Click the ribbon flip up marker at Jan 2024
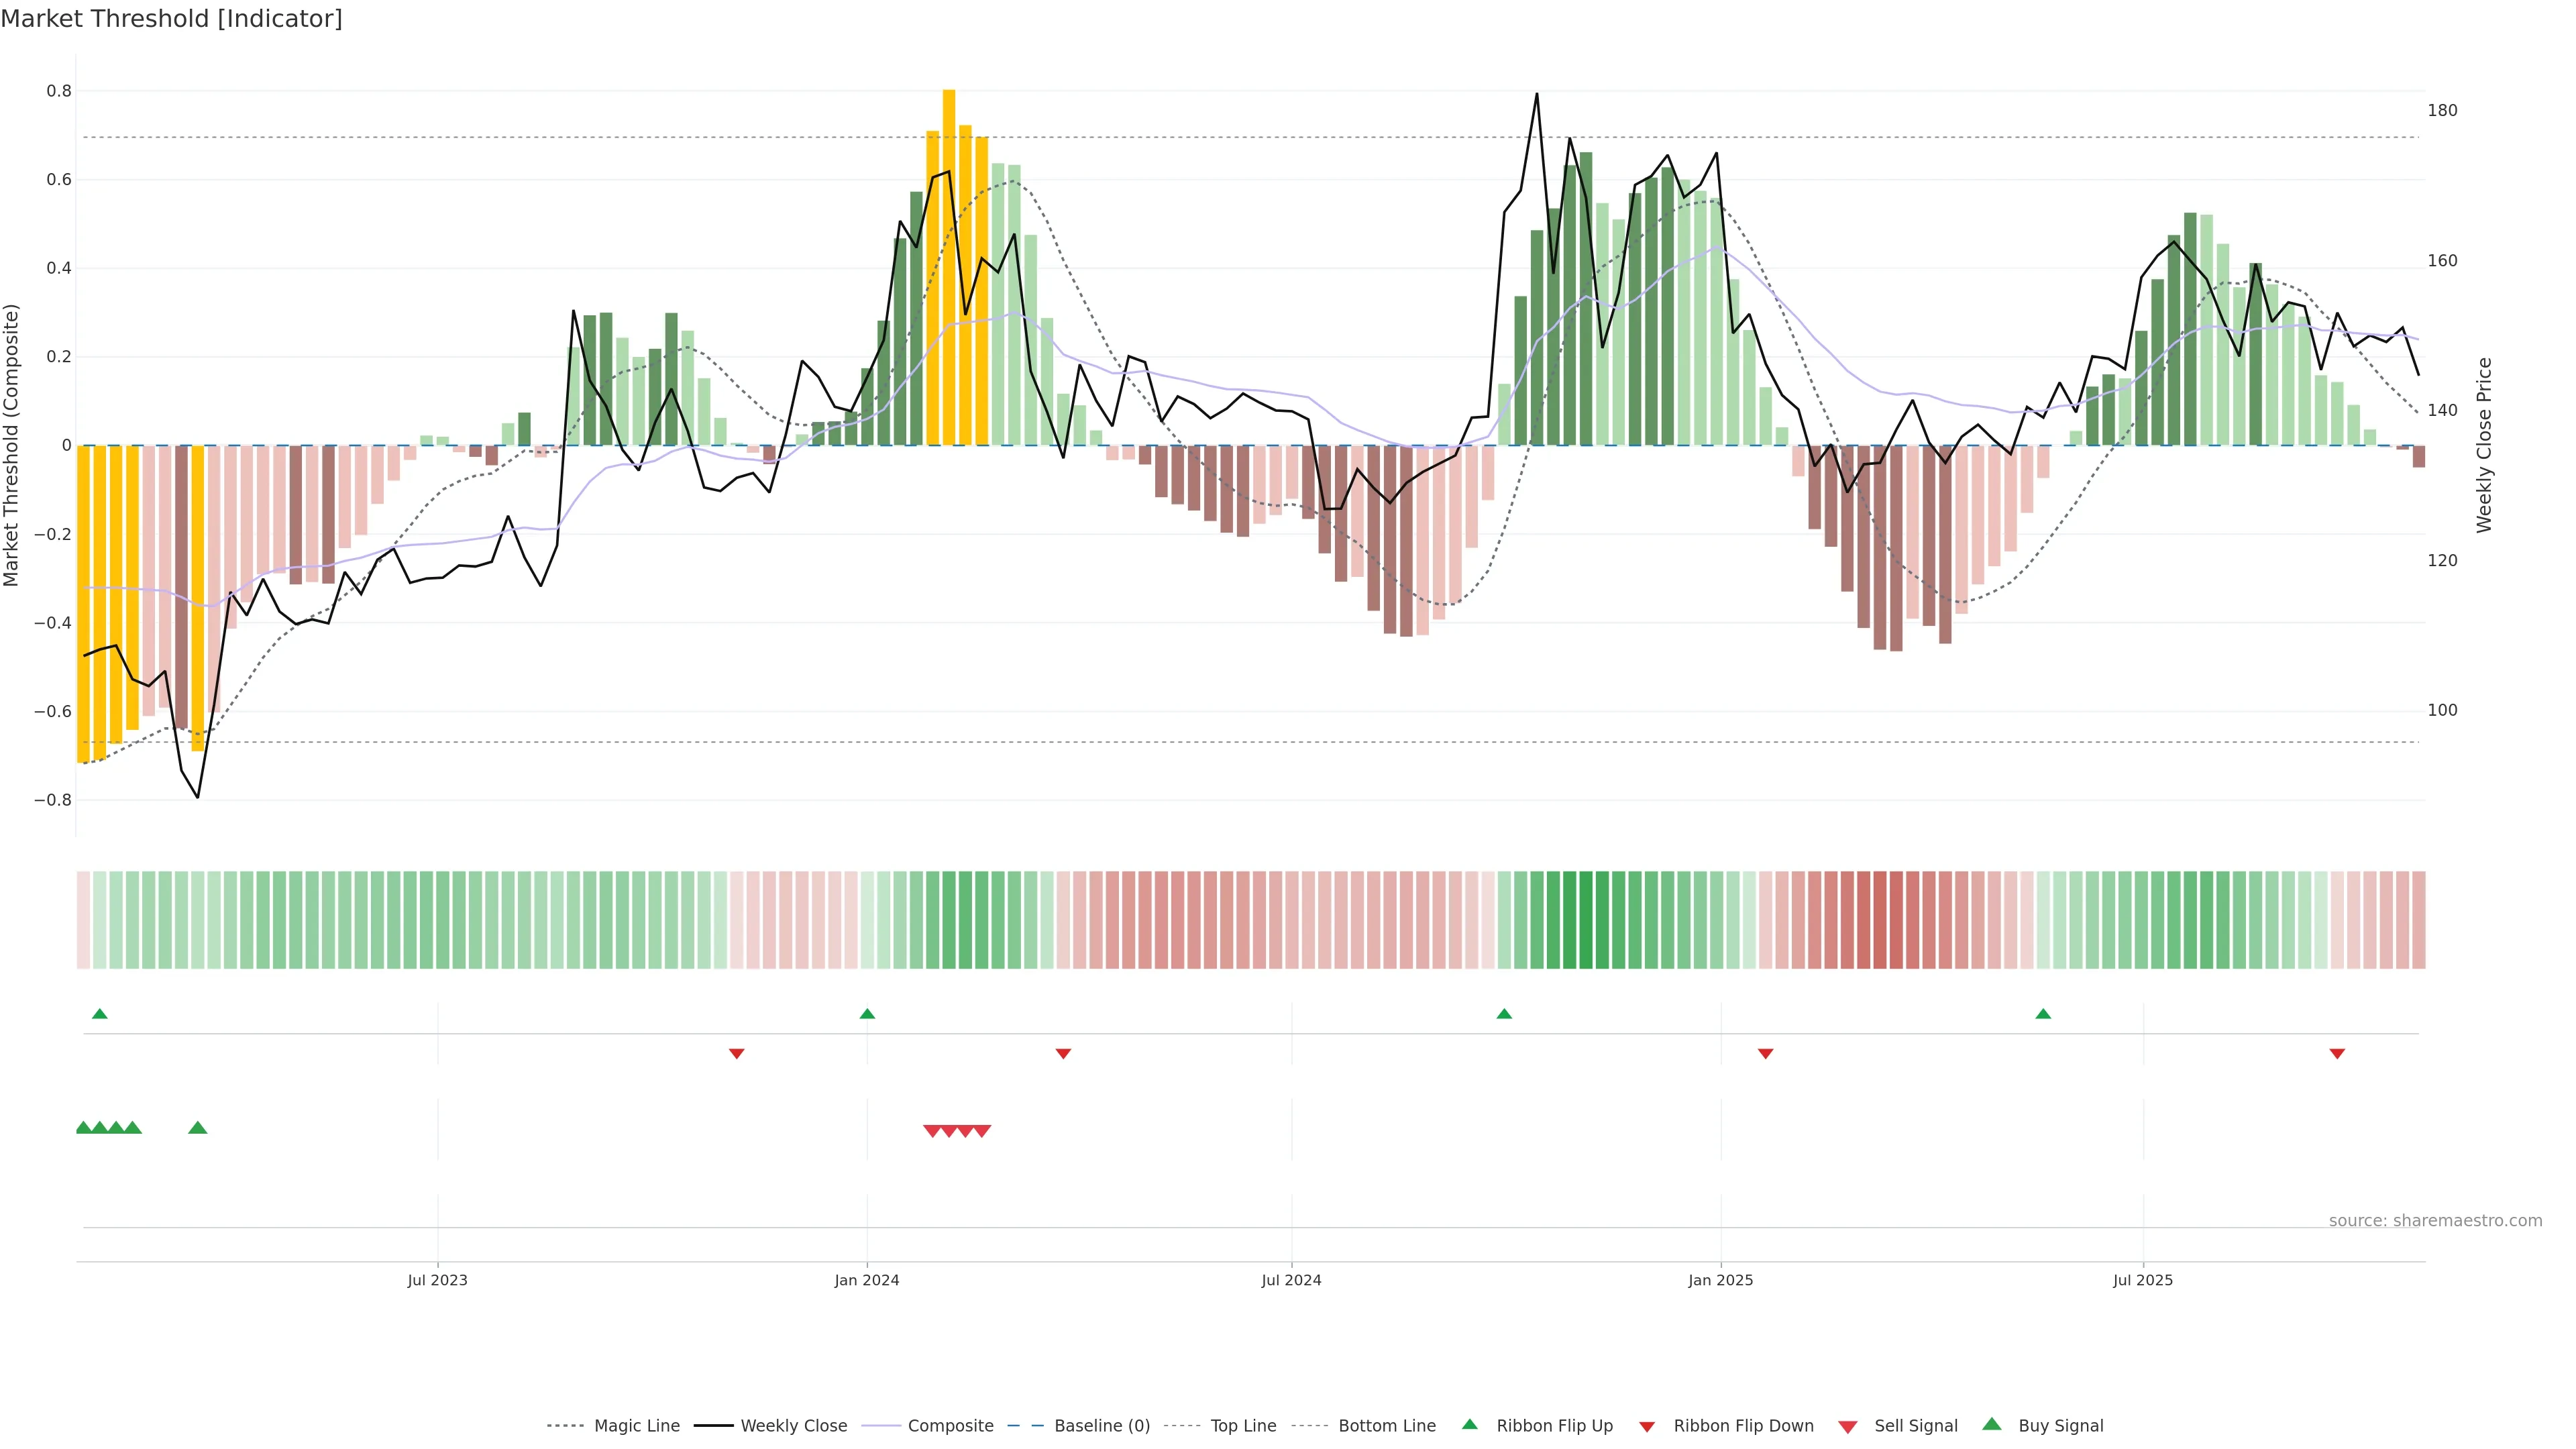 (x=867, y=1014)
